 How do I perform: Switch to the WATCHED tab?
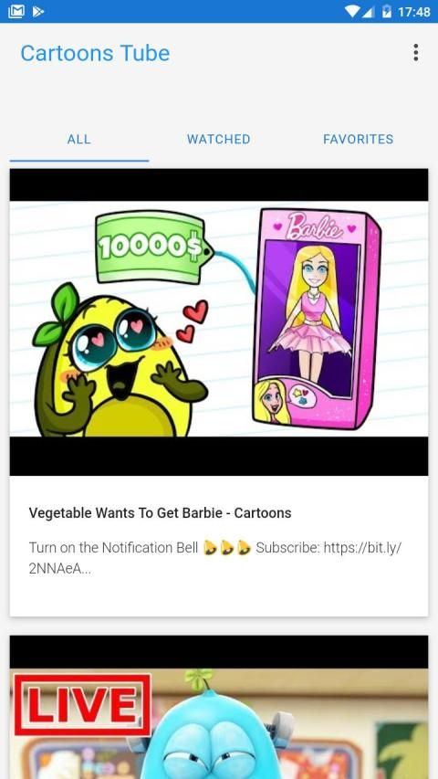pyautogui.click(x=218, y=139)
